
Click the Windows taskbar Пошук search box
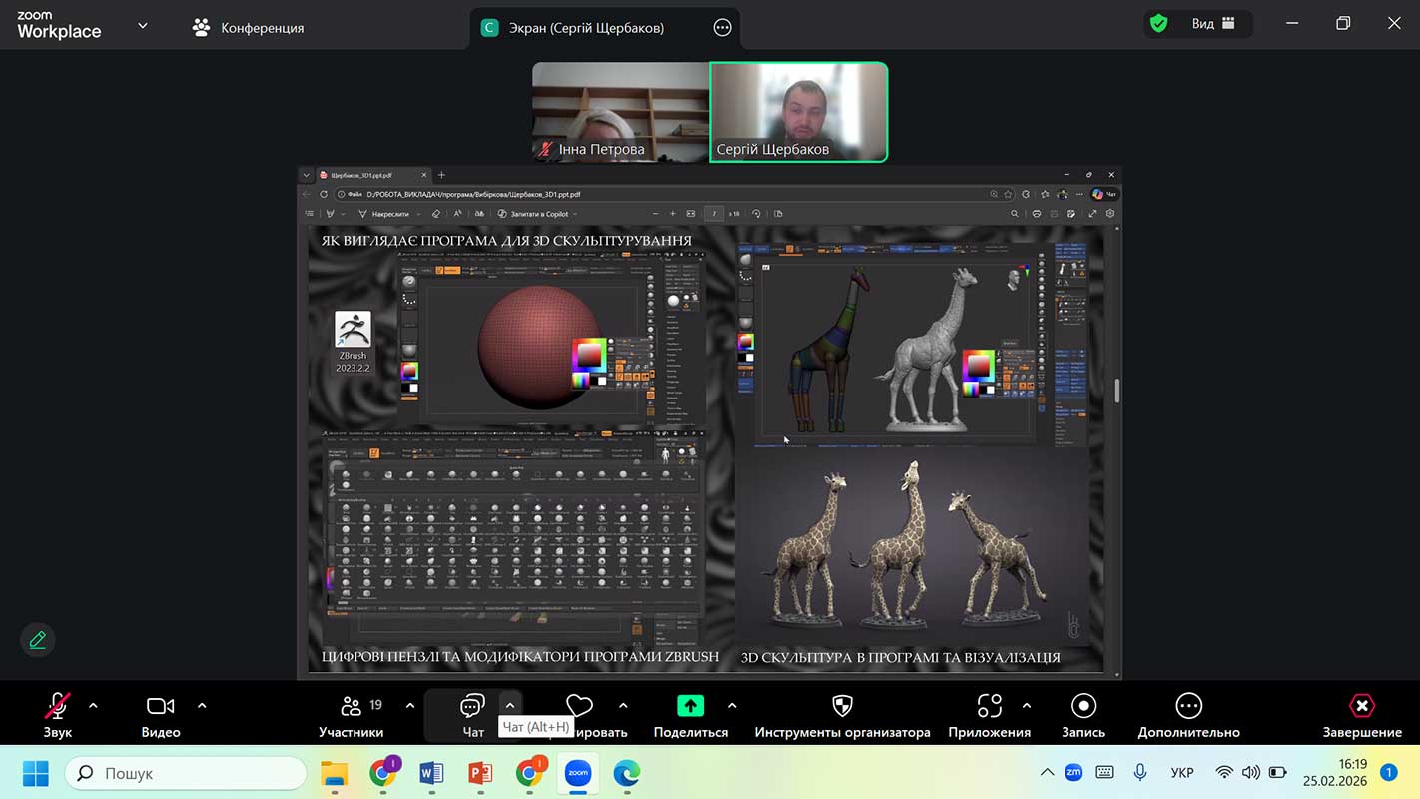click(x=186, y=773)
